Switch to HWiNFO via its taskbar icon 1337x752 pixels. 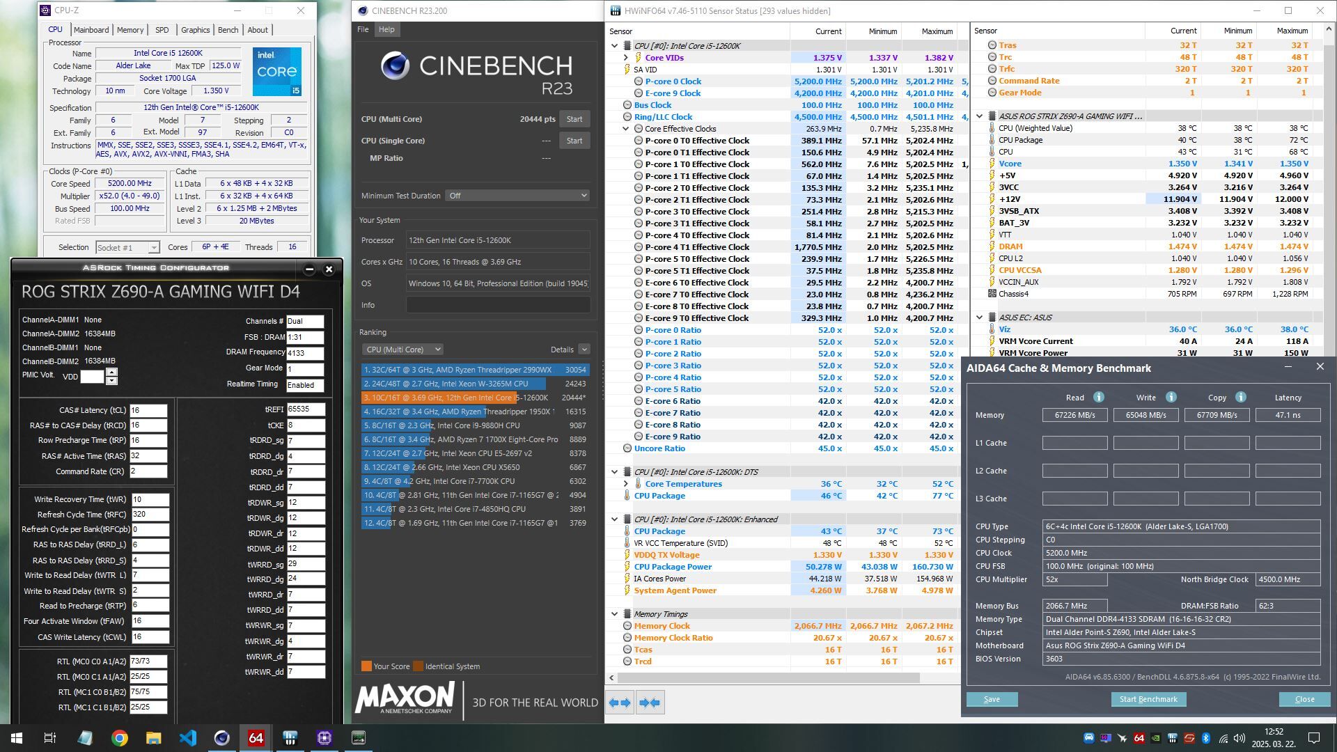[290, 737]
